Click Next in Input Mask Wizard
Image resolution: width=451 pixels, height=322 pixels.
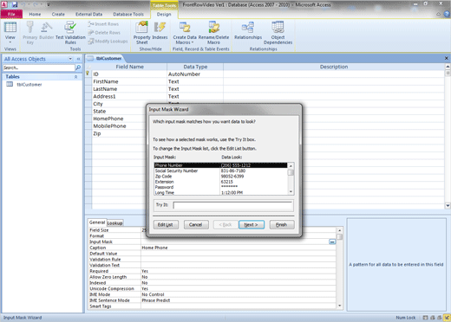pyautogui.click(x=252, y=224)
